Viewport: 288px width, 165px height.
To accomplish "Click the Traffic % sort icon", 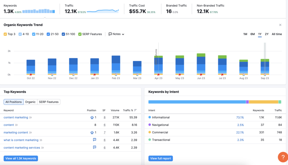I will (x=135, y=110).
